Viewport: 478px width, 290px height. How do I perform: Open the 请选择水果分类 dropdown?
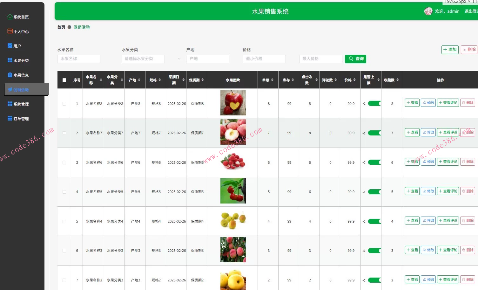point(143,59)
